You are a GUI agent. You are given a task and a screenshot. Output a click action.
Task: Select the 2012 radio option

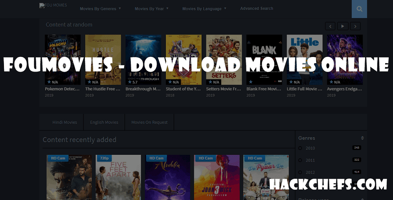[300, 172]
